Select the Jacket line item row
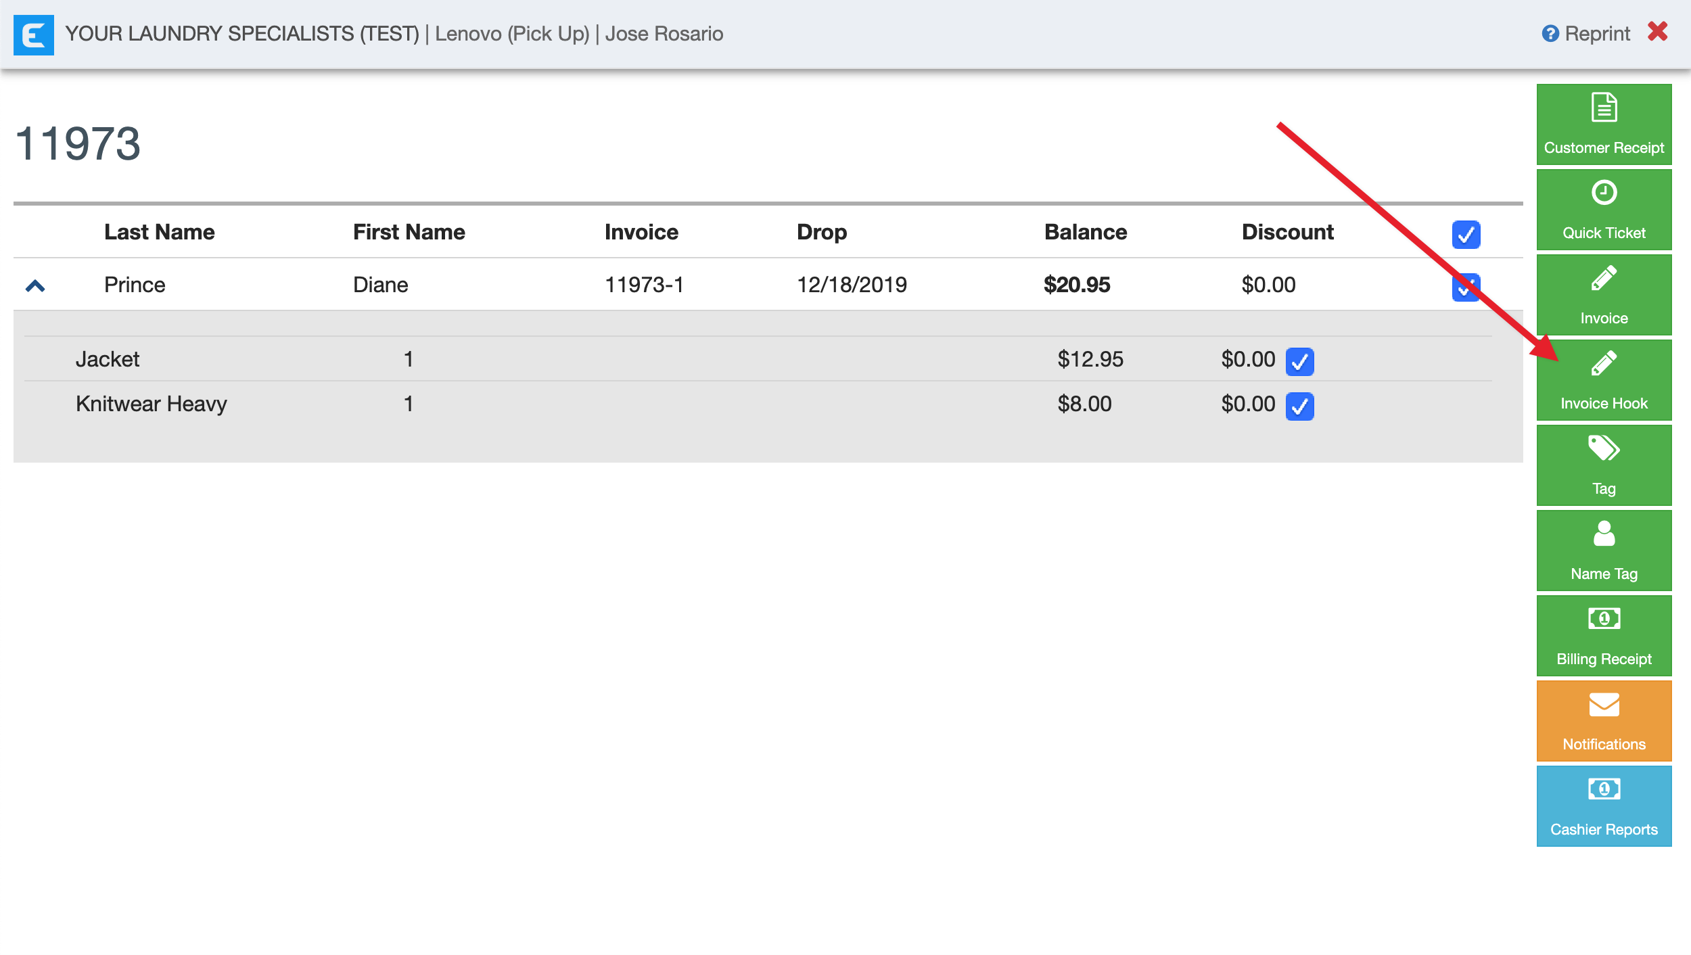This screenshot has width=1691, height=955. (x=108, y=359)
